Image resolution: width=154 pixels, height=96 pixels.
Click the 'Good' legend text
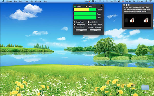79,7
